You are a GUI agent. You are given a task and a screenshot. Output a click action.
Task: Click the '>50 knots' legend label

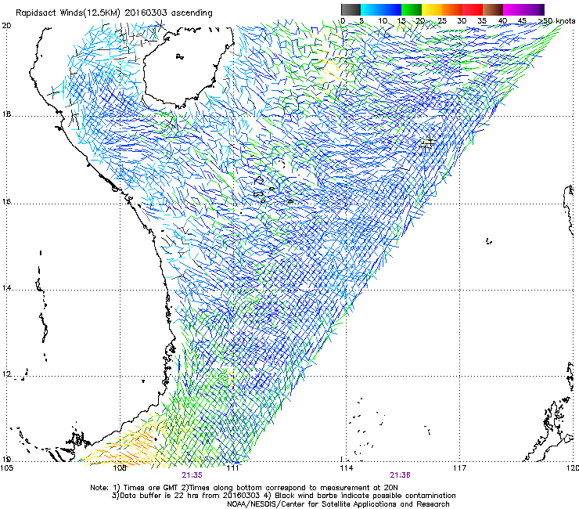pyautogui.click(x=556, y=21)
